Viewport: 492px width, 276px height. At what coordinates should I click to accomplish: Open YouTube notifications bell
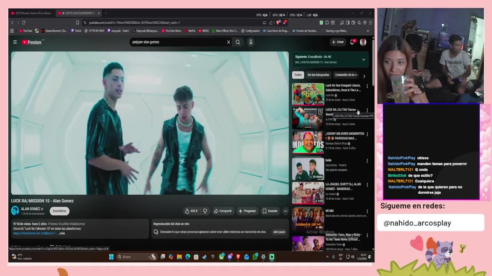tap(352, 42)
